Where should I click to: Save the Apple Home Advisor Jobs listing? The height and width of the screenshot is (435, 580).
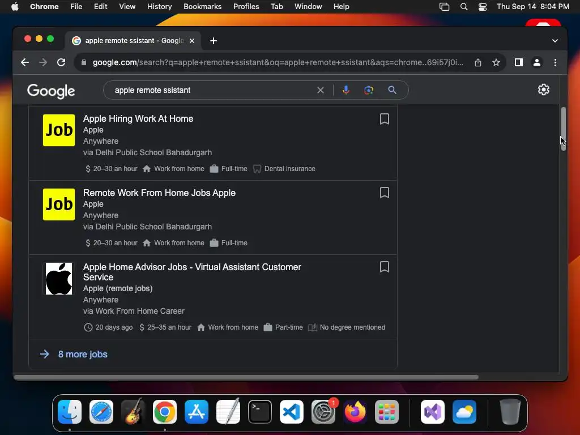385,267
